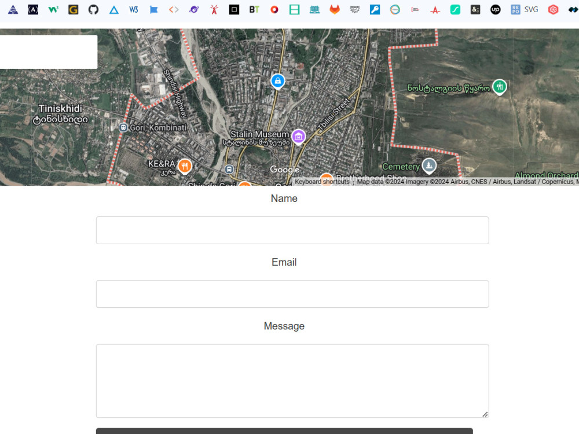Open the SVG REPO bookmark

pos(525,10)
